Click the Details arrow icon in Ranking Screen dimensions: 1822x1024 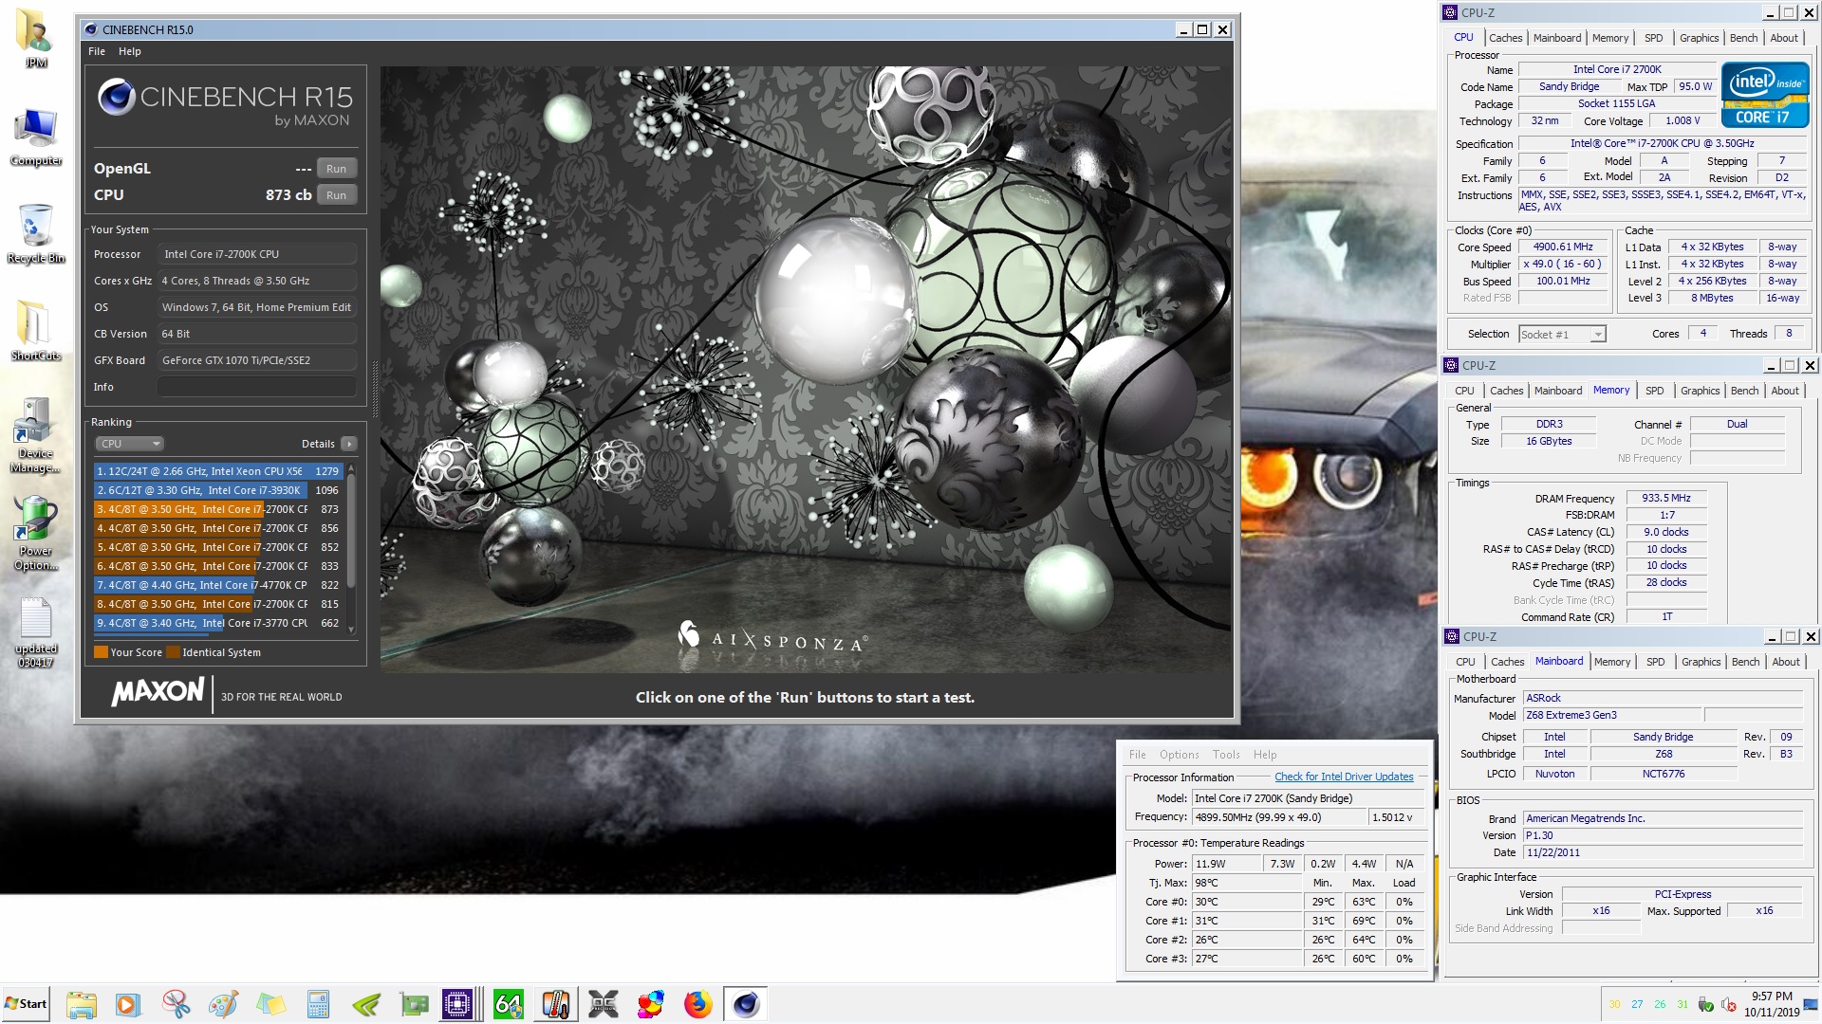coord(349,444)
